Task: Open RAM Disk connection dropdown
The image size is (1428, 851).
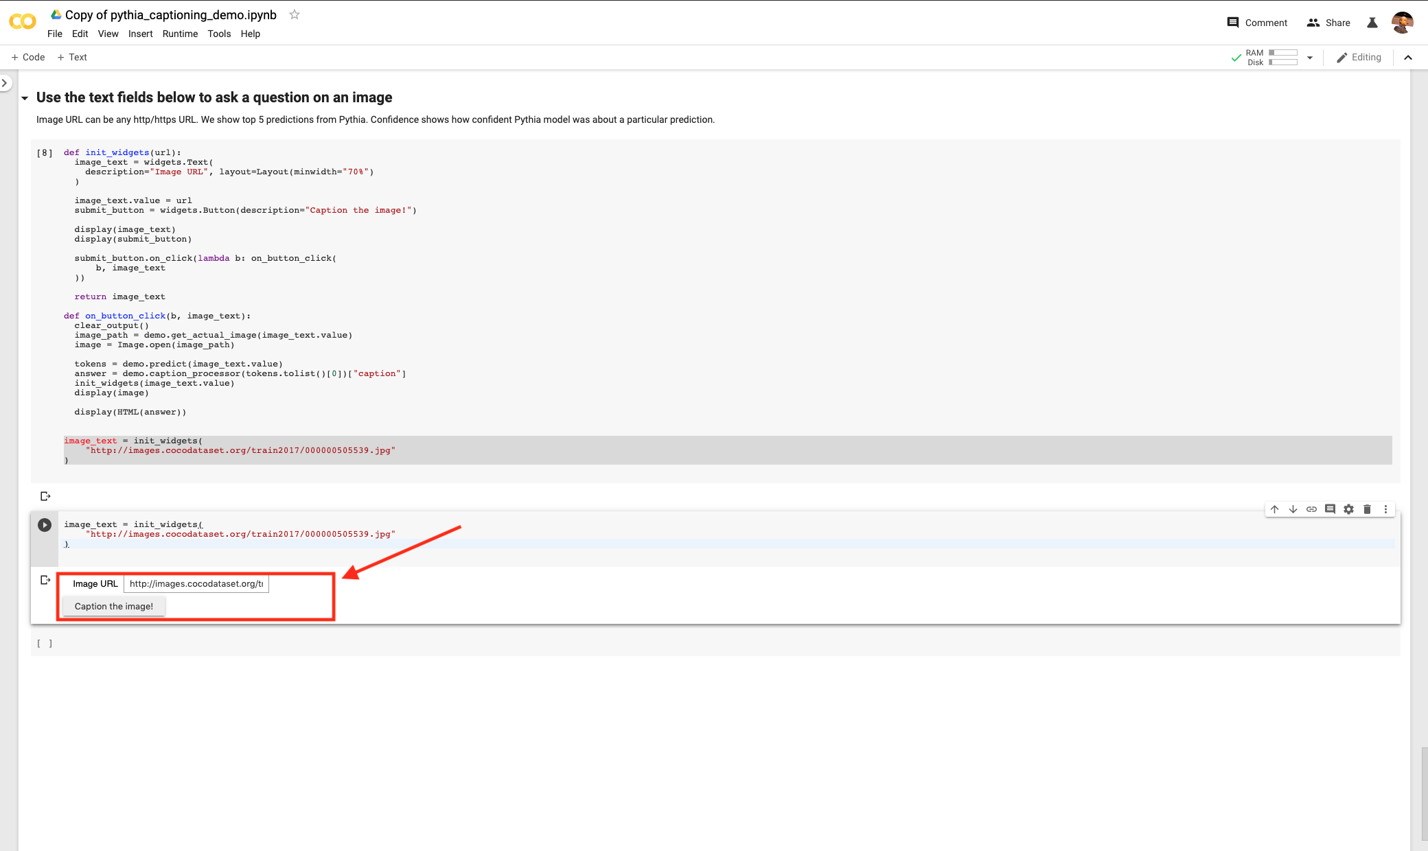Action: tap(1310, 58)
